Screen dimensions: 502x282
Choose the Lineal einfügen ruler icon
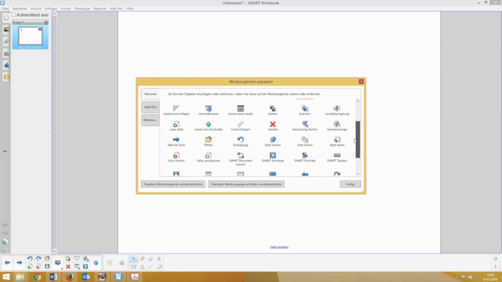point(240,124)
